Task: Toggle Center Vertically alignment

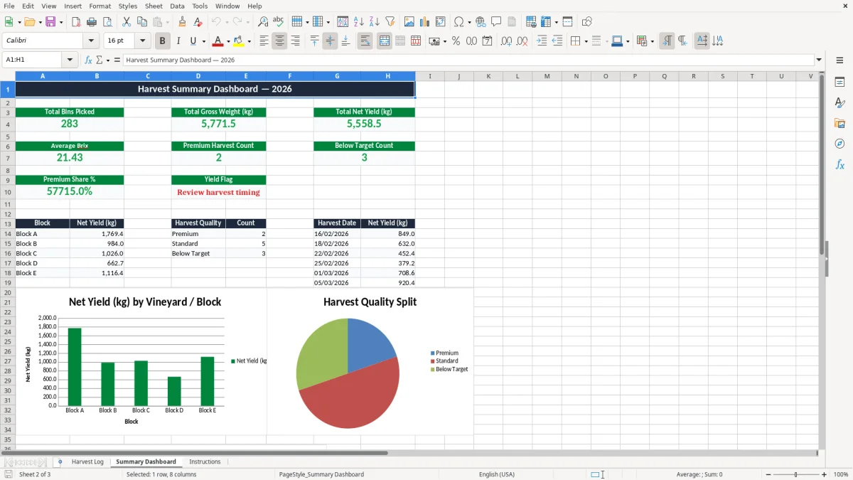Action: point(330,41)
